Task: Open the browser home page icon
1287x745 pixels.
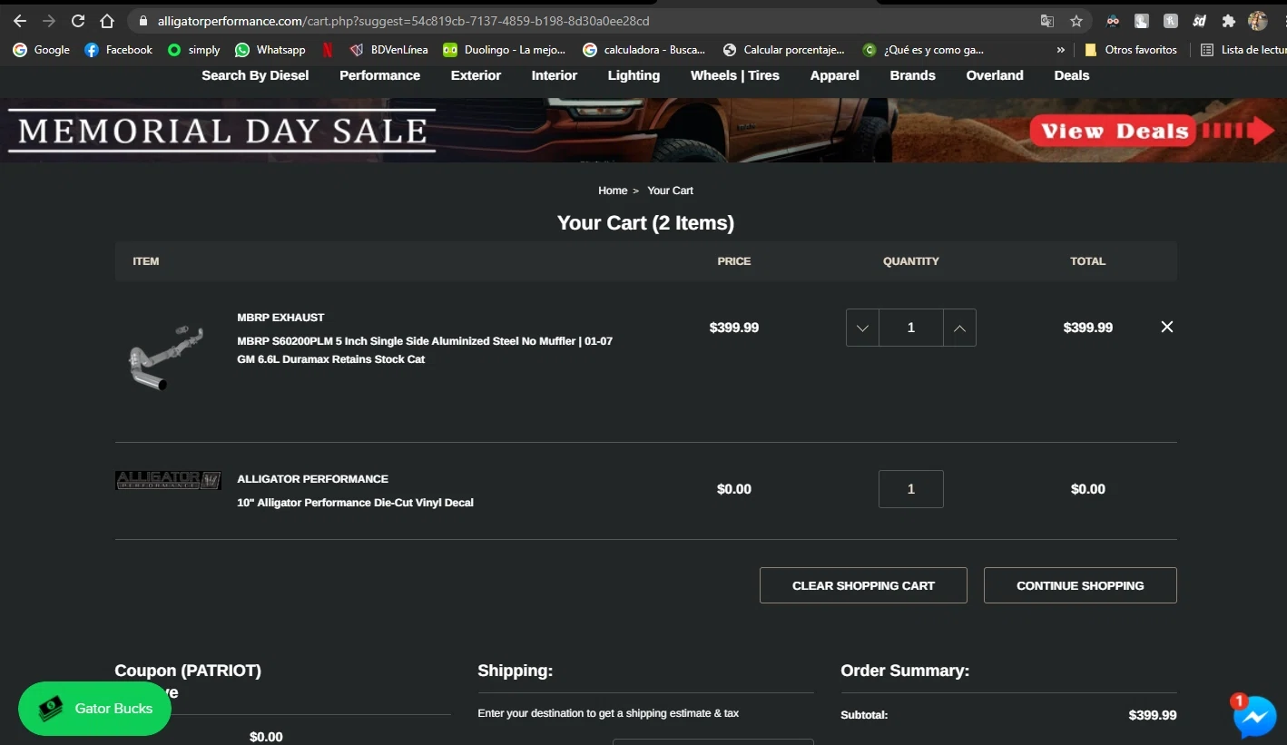Action: pyautogui.click(x=107, y=21)
